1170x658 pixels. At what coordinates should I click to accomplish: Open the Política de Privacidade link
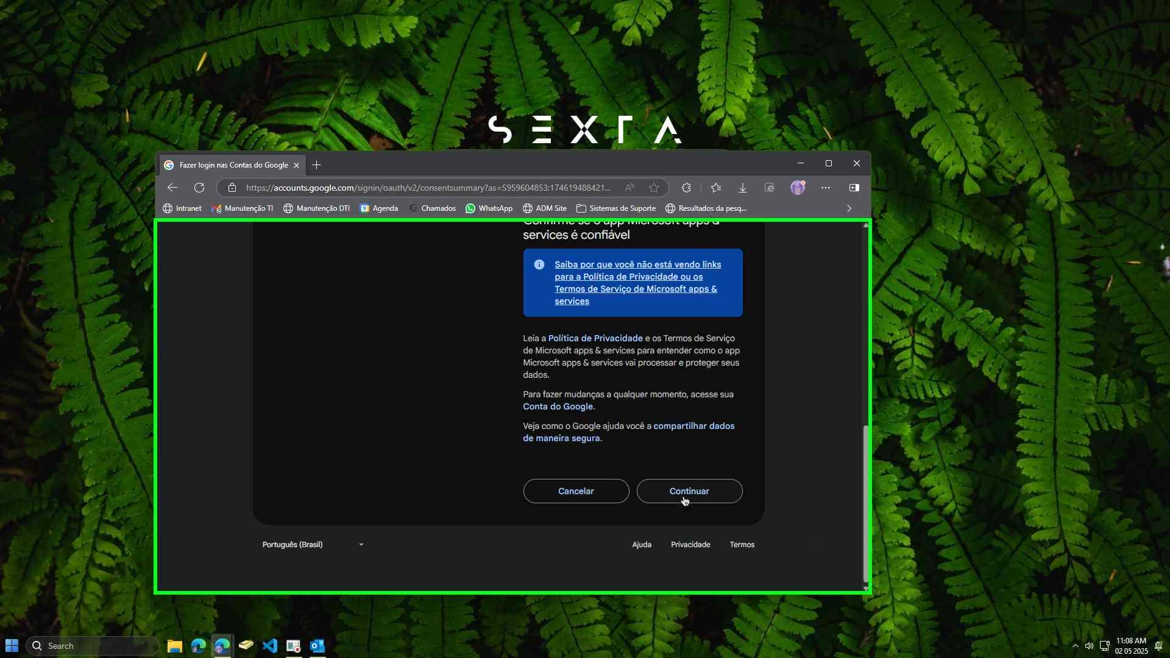595,338
